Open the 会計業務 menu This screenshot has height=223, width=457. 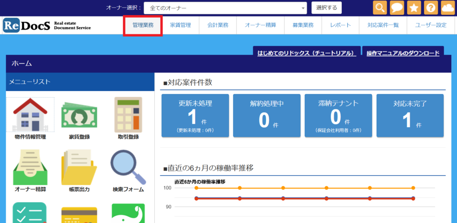click(x=218, y=25)
